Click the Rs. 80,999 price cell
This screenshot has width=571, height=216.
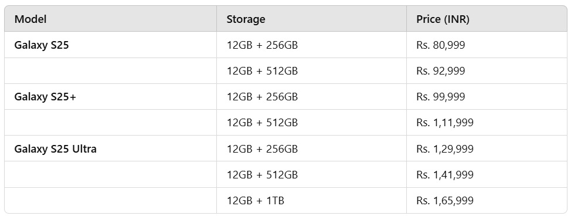487,45
